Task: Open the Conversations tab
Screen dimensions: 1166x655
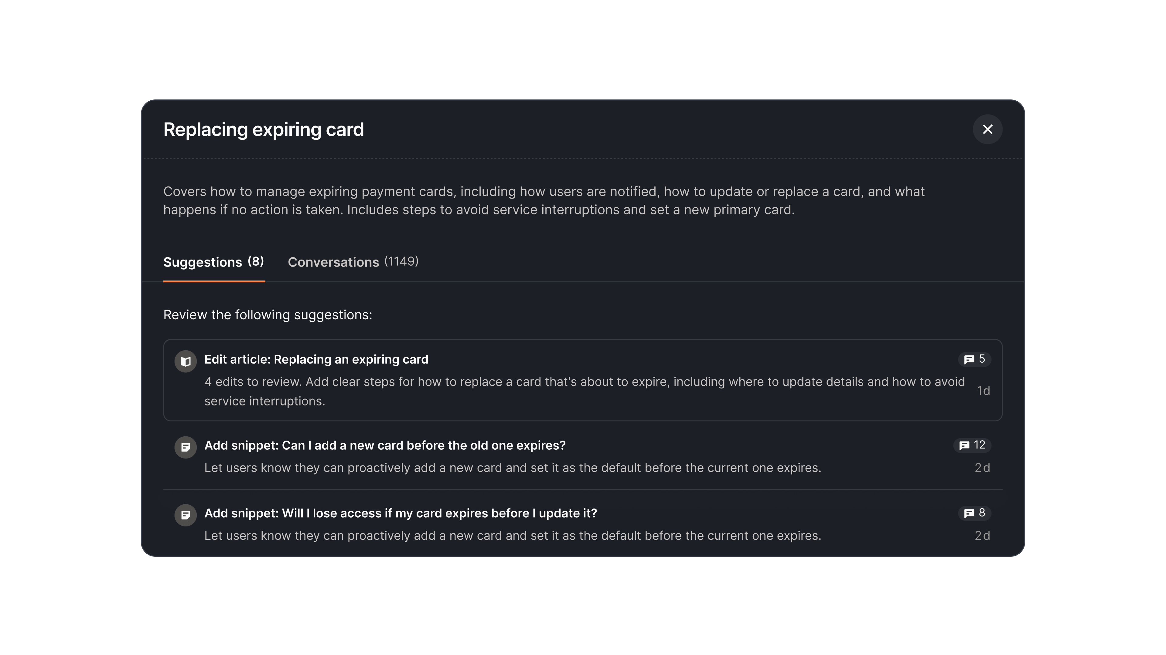Action: tap(334, 262)
